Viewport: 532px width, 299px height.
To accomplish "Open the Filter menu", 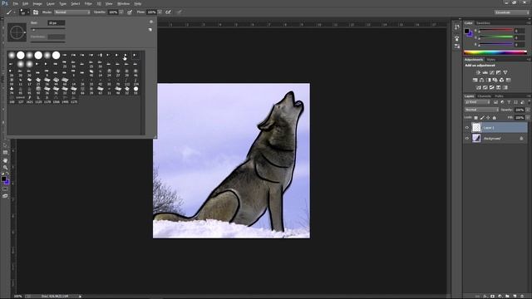I will coord(88,3).
